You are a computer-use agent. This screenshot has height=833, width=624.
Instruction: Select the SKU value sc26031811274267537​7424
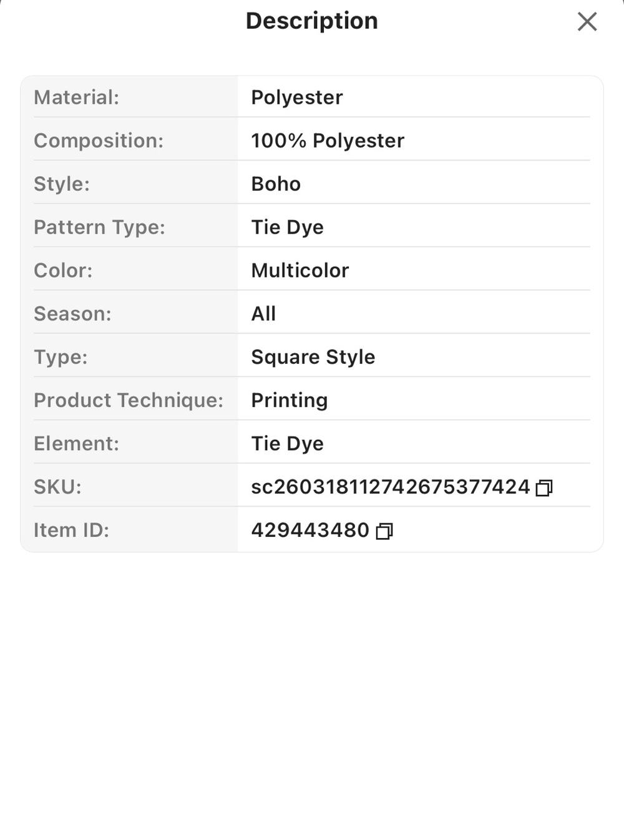coord(391,487)
